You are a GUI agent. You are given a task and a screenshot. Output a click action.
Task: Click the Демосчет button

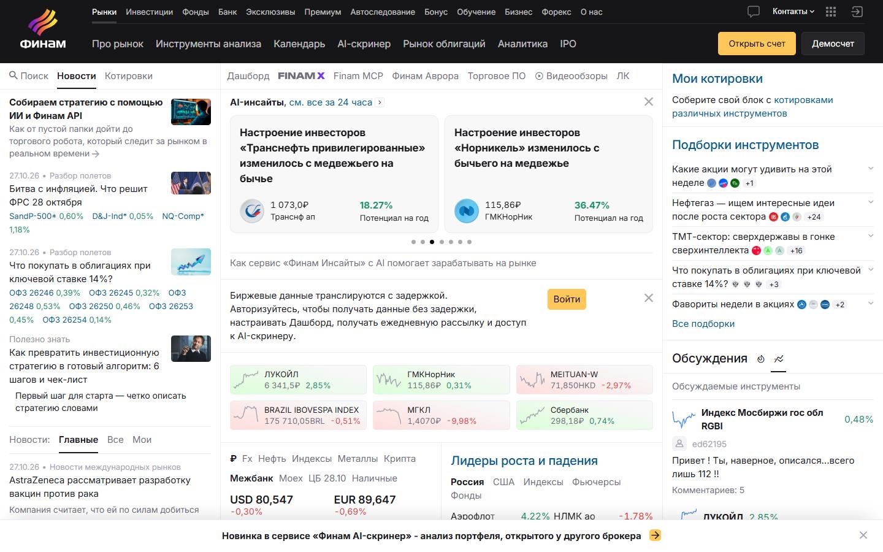click(833, 44)
